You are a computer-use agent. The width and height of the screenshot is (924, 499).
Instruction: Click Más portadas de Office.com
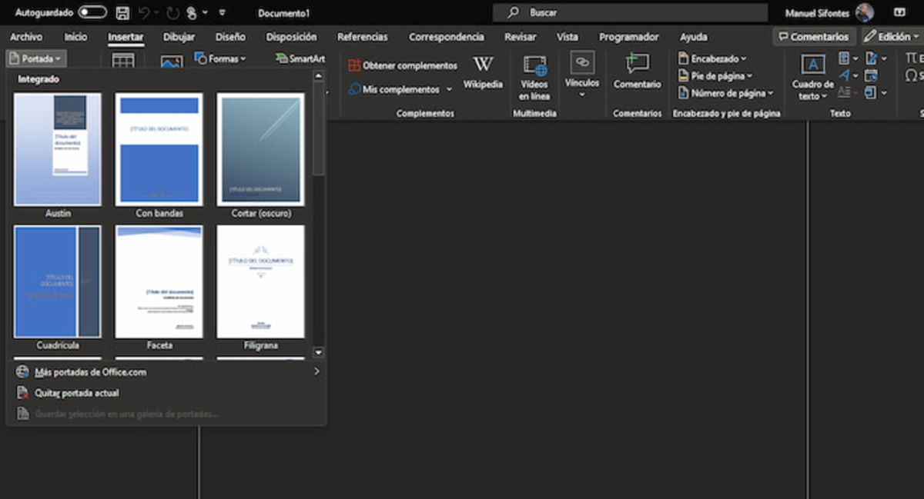coord(91,371)
